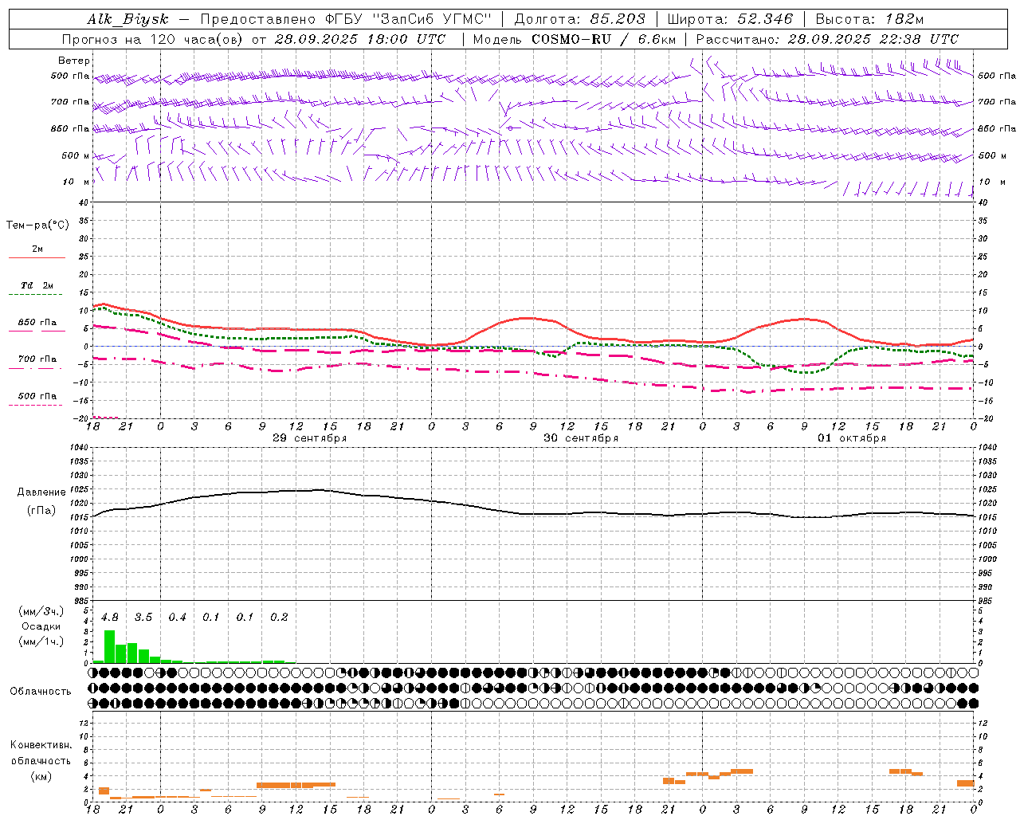Select the (мм/3ч.) unit label
The width and height of the screenshot is (1020, 816).
click(41, 611)
